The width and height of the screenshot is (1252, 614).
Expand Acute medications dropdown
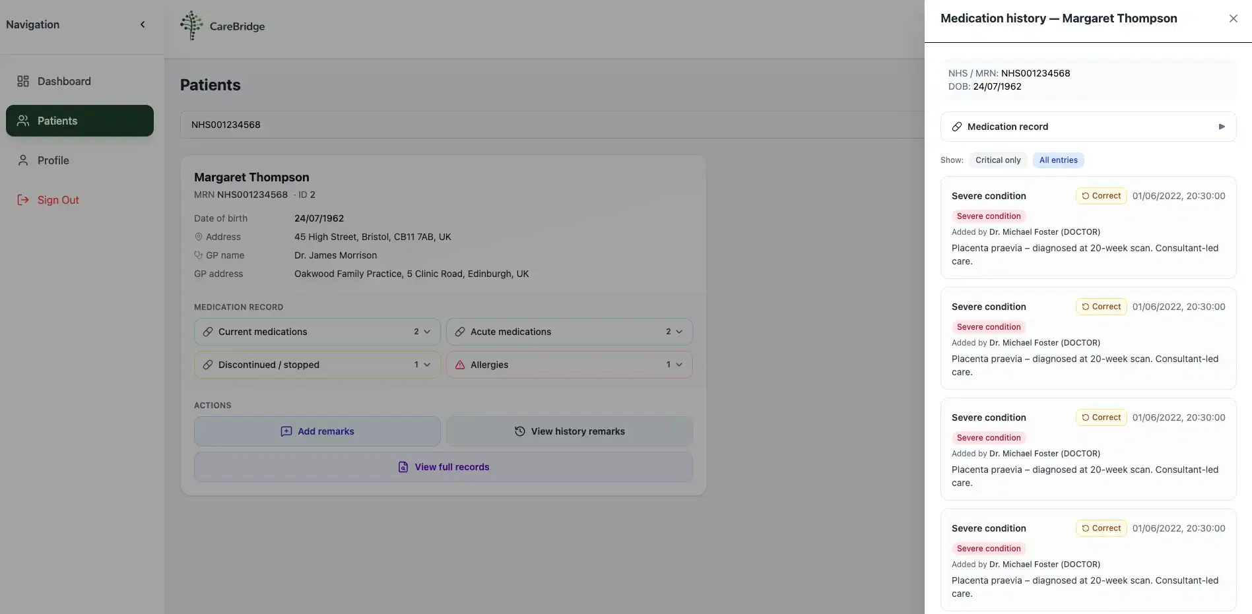[569, 332]
